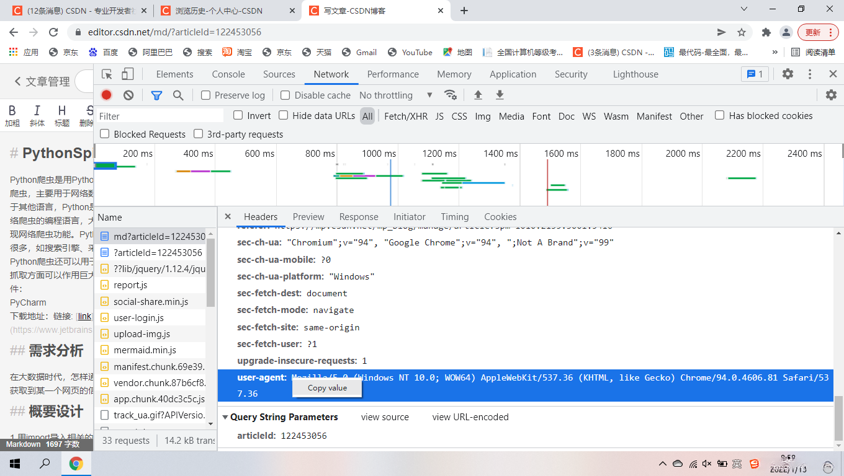Open the Chrome profile avatar
This screenshot has height=476, width=844.
pyautogui.click(x=786, y=32)
